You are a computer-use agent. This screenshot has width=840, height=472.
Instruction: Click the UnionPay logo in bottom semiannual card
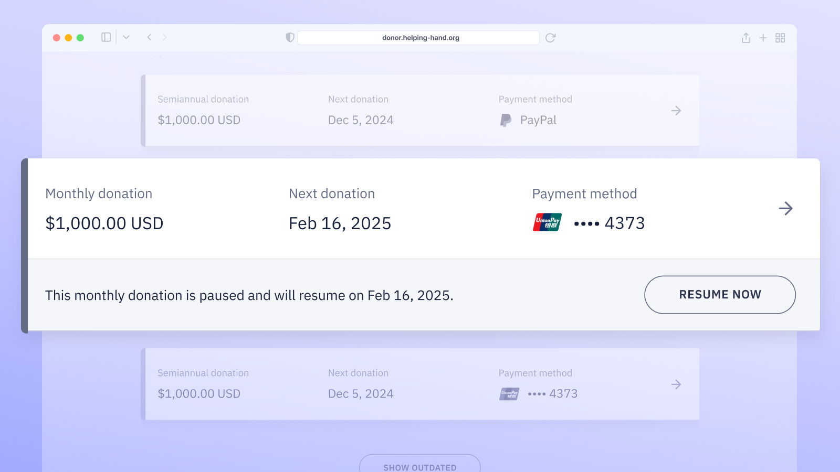pyautogui.click(x=509, y=394)
